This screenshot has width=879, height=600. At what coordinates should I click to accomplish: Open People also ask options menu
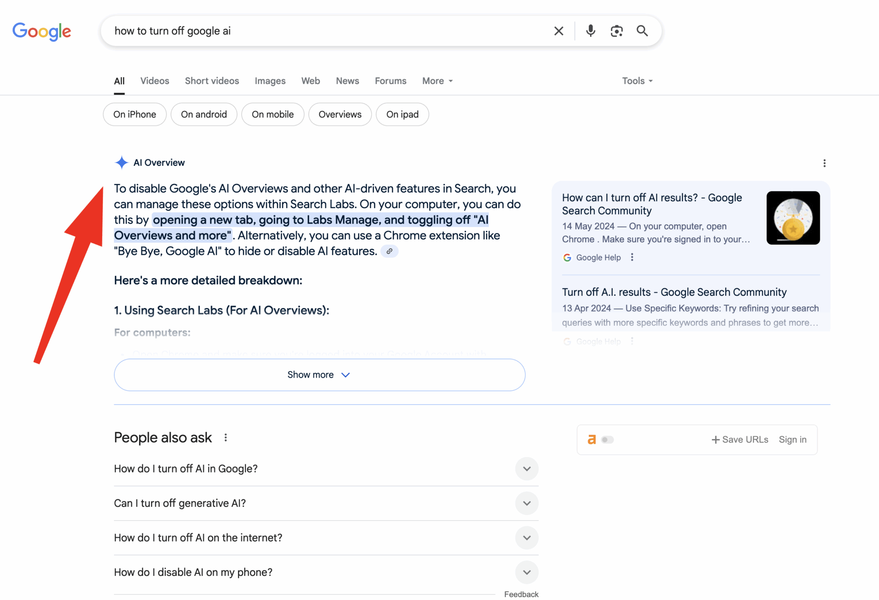point(225,438)
